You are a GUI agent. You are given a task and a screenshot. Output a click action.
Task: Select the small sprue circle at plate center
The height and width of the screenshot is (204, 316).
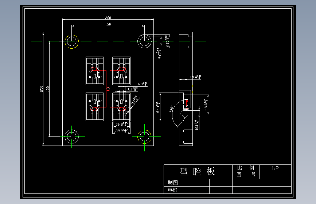pyautogui.click(x=108, y=89)
